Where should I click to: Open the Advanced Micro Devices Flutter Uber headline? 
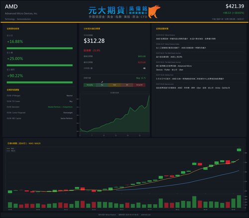(x=174, y=68)
